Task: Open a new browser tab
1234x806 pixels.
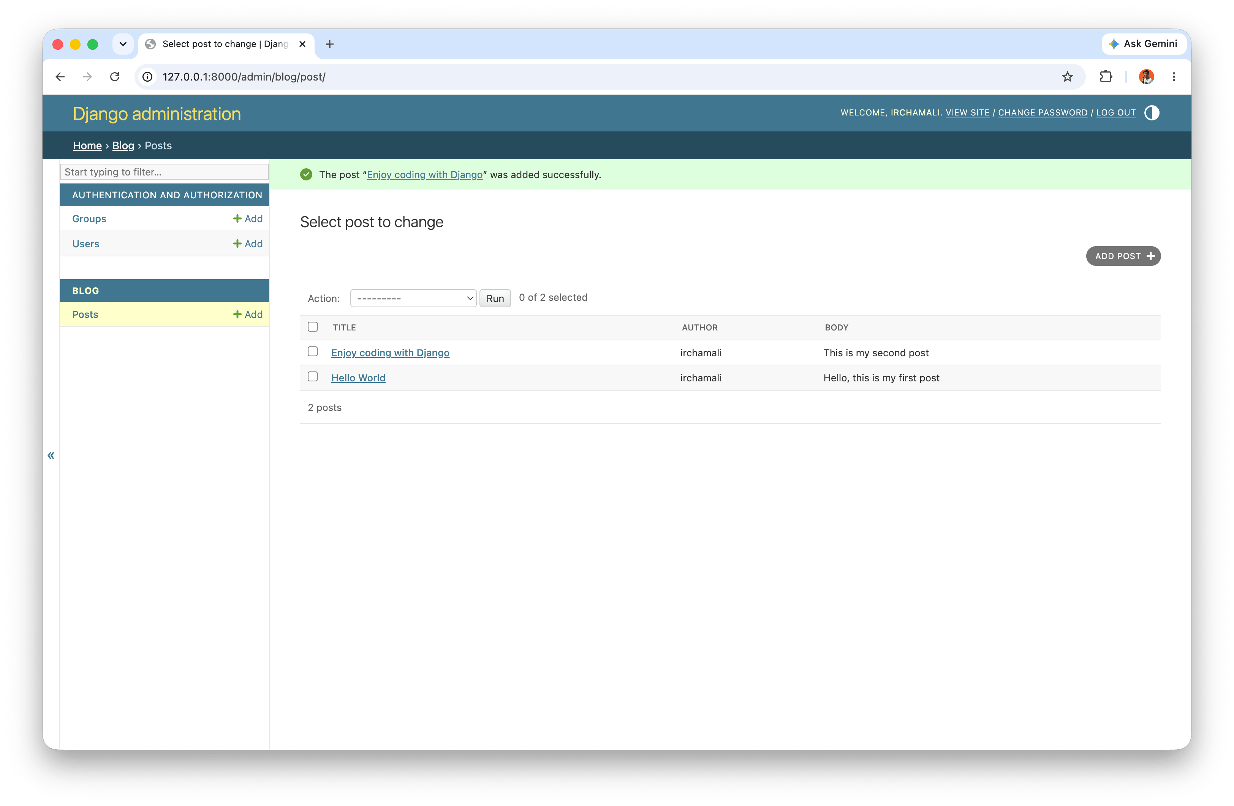Action: click(x=330, y=44)
